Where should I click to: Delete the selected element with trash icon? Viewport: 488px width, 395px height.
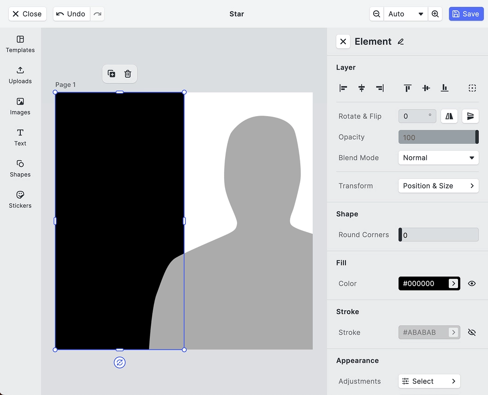pyautogui.click(x=128, y=74)
